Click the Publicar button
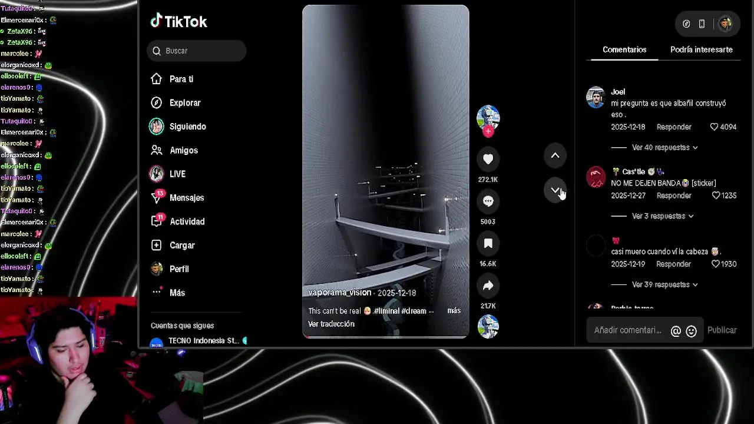Screen dimensions: 754x424 [722, 330]
